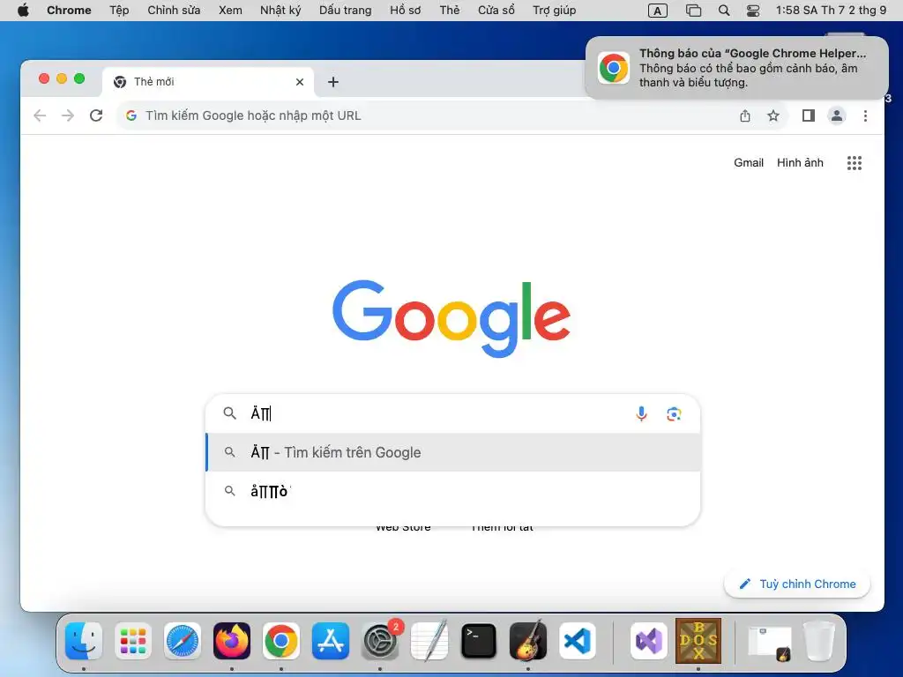The height and width of the screenshot is (677, 903).
Task: Open System Settings from the Dock
Action: [380, 640]
